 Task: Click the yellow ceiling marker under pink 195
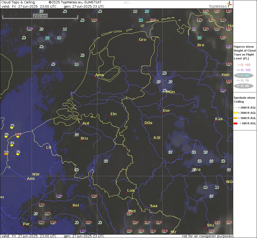click(x=18, y=137)
